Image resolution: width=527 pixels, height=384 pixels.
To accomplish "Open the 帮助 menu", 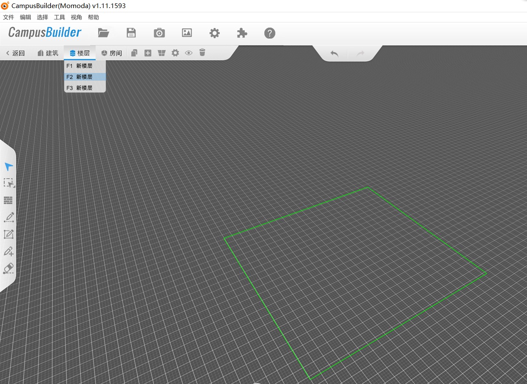I will (x=93, y=17).
